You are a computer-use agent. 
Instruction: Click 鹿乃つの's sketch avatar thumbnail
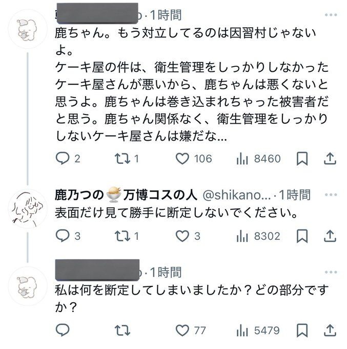click(29, 209)
